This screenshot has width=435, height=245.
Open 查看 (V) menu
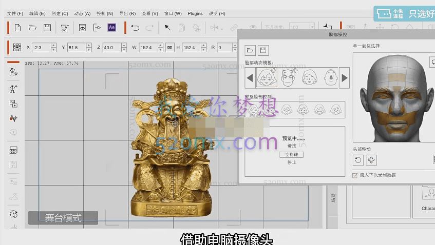pyautogui.click(x=150, y=13)
